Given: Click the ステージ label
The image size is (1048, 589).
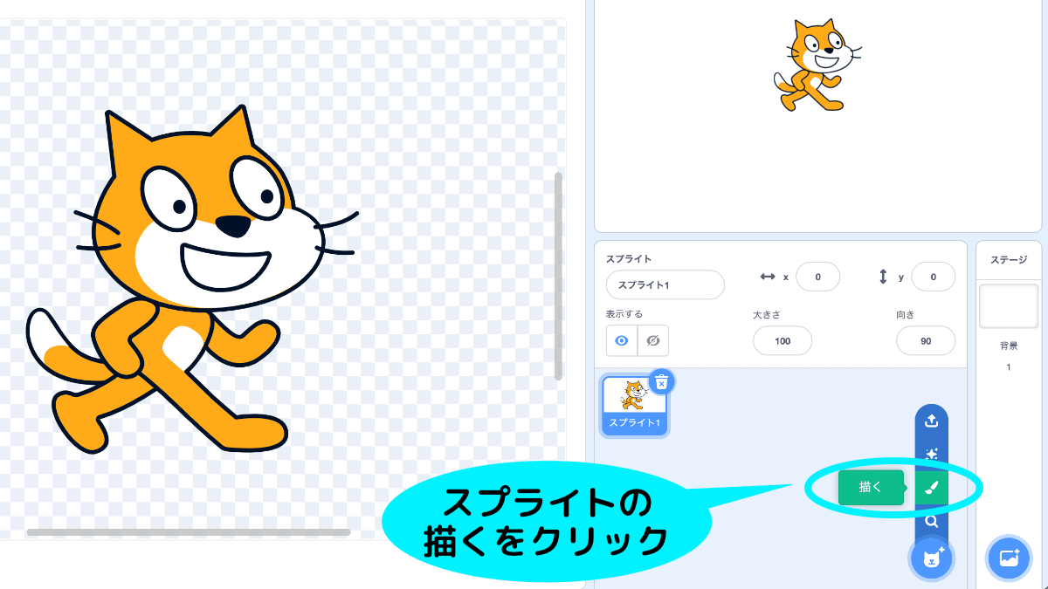Looking at the screenshot, I should click(x=1009, y=260).
